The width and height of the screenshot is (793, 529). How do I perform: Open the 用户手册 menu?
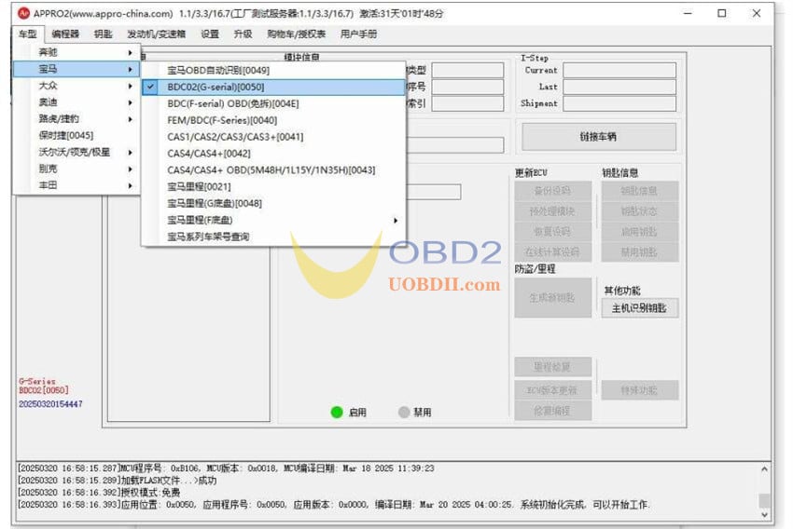358,34
